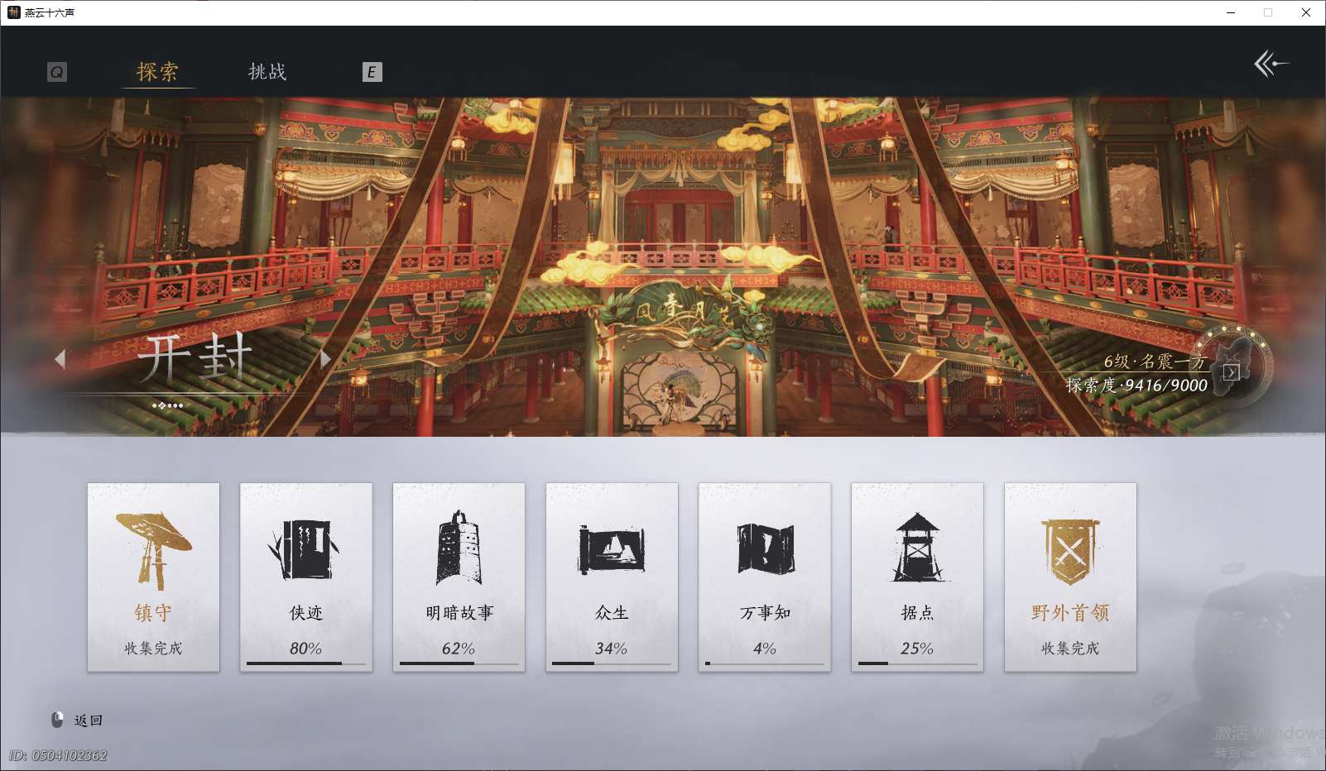The height and width of the screenshot is (771, 1326).
Task: Click the E key prompt icon
Action: pyautogui.click(x=372, y=72)
